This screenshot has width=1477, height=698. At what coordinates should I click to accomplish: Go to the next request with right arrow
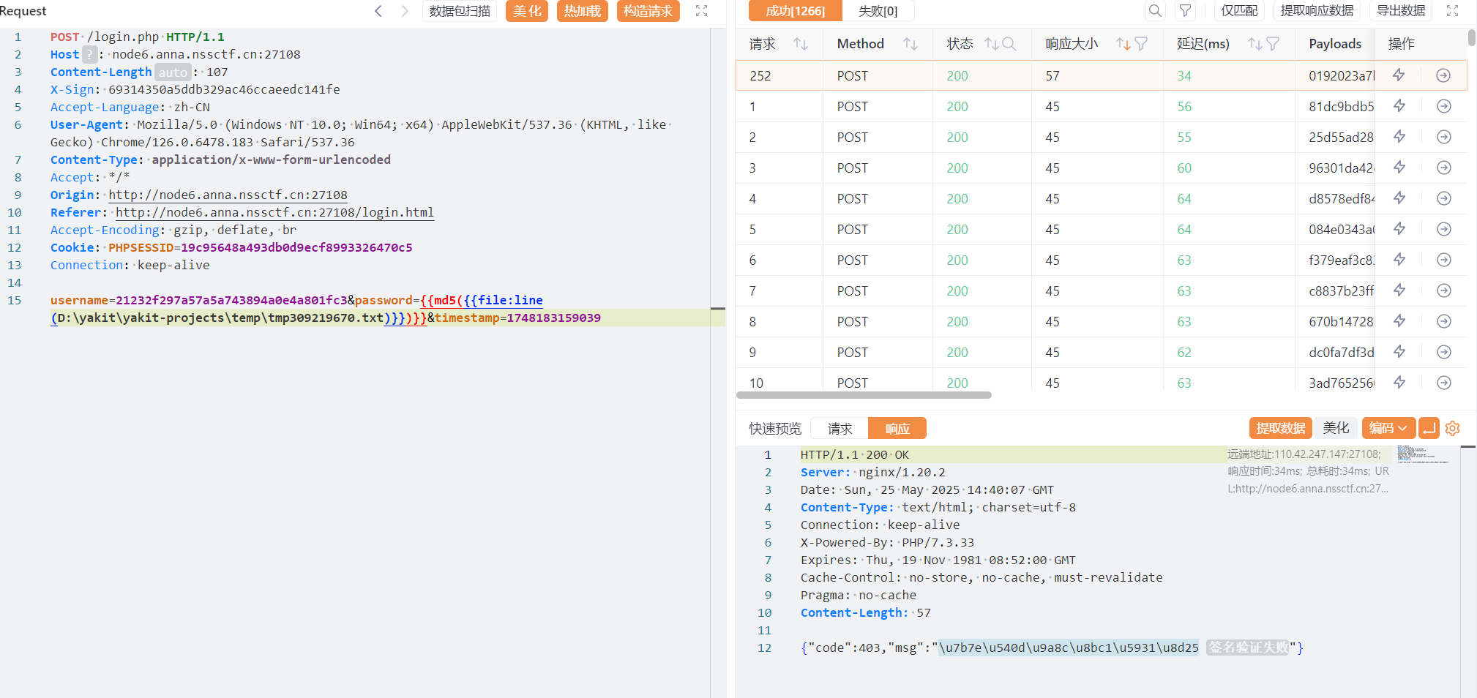(x=405, y=11)
